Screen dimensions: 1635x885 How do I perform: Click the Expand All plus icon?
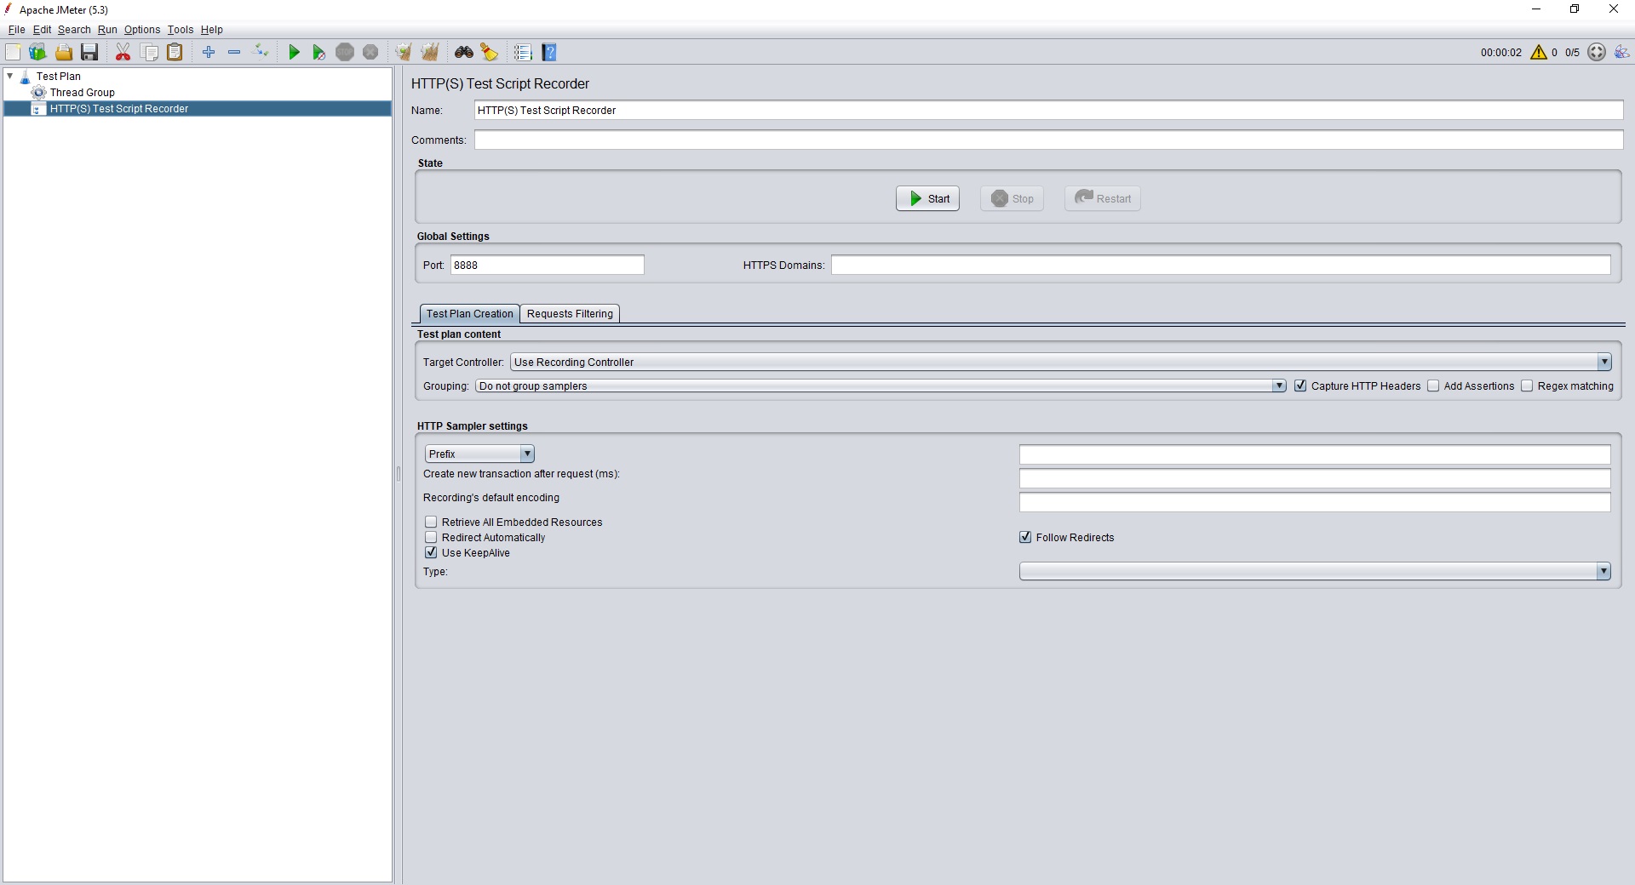click(209, 53)
